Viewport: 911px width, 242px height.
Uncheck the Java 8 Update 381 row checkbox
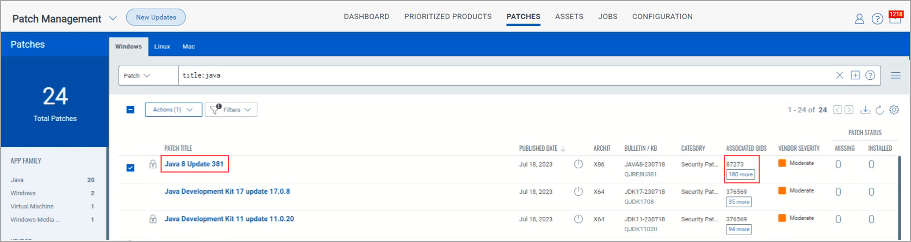click(131, 168)
